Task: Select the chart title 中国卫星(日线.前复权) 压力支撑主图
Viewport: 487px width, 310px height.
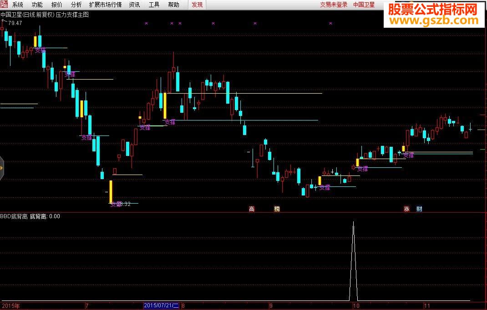Action: click(x=45, y=15)
